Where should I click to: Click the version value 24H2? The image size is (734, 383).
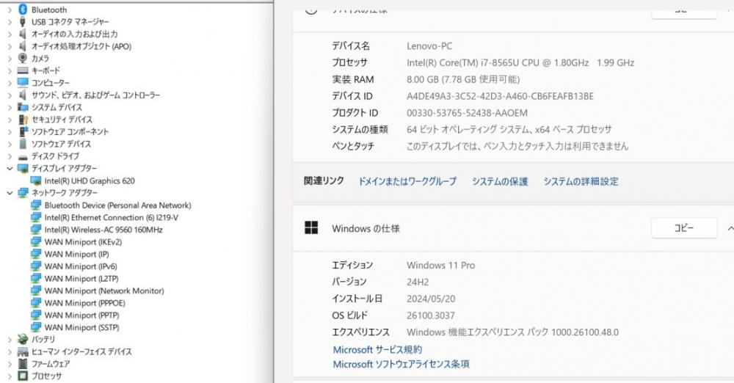[x=418, y=282]
